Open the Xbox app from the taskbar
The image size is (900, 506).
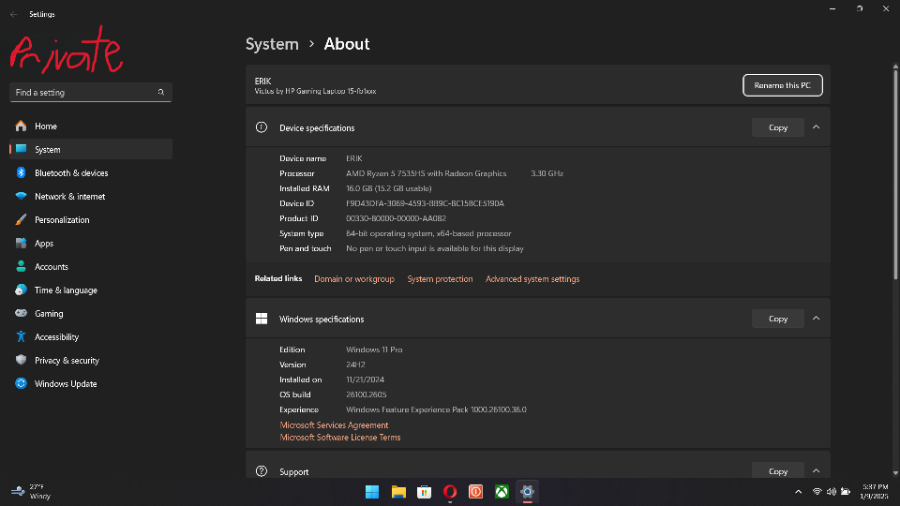pyautogui.click(x=502, y=492)
